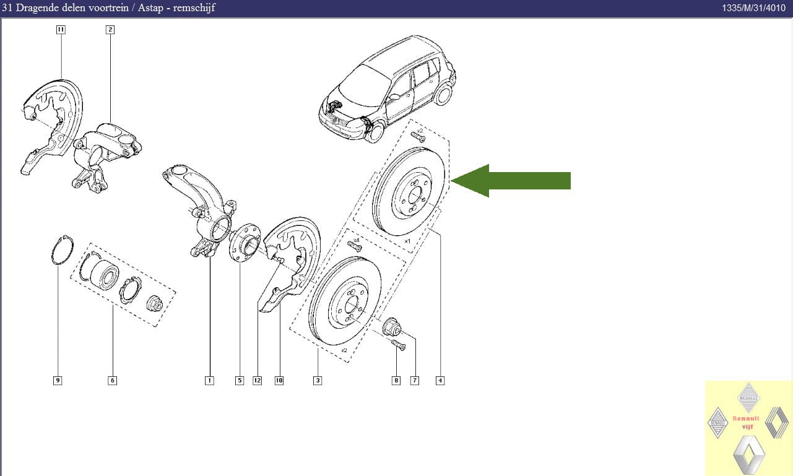Click the hub nut near label 7
793x476 pixels.
(391, 326)
